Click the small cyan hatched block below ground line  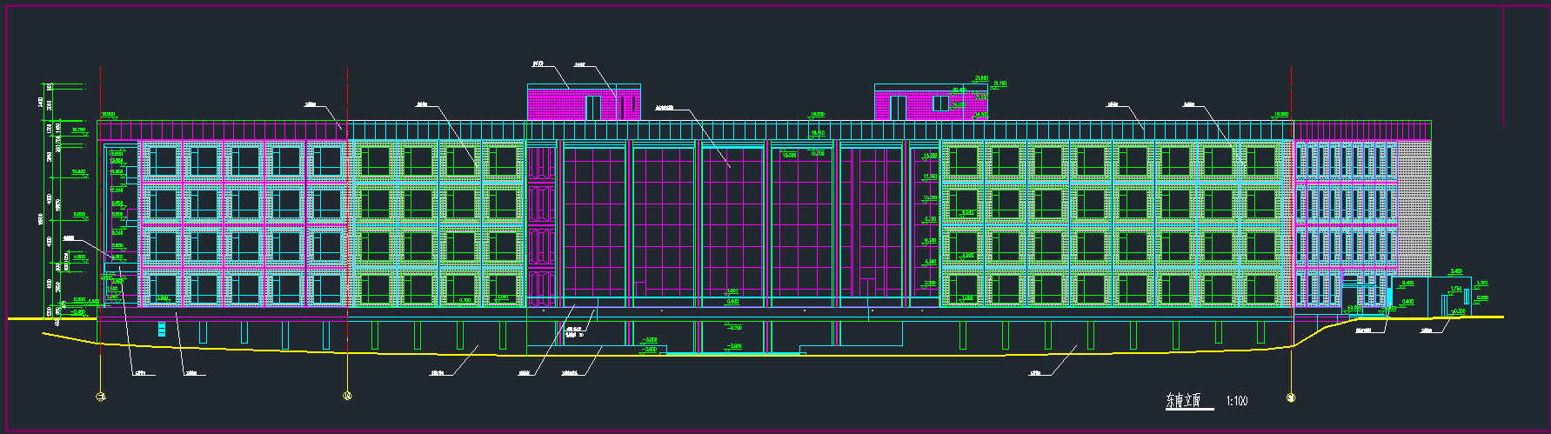click(x=160, y=328)
